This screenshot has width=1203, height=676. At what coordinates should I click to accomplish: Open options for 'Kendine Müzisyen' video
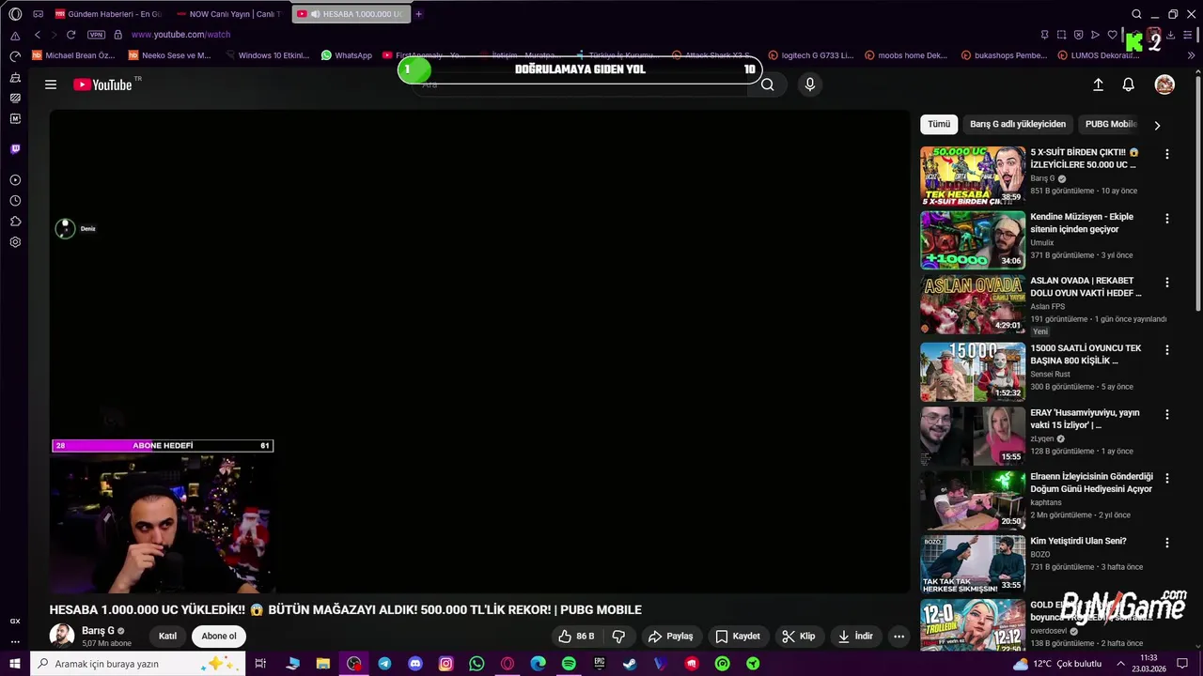click(1167, 219)
